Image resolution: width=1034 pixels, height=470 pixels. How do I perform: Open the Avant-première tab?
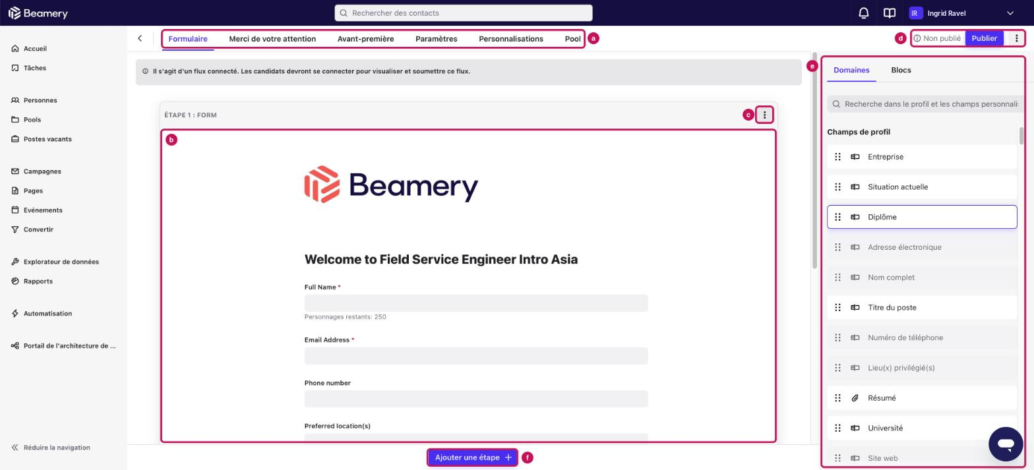365,39
